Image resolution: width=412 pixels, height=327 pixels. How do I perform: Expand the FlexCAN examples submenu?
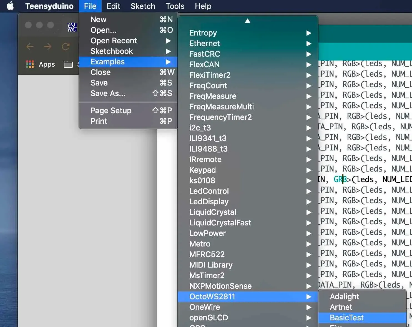pyautogui.click(x=248, y=64)
